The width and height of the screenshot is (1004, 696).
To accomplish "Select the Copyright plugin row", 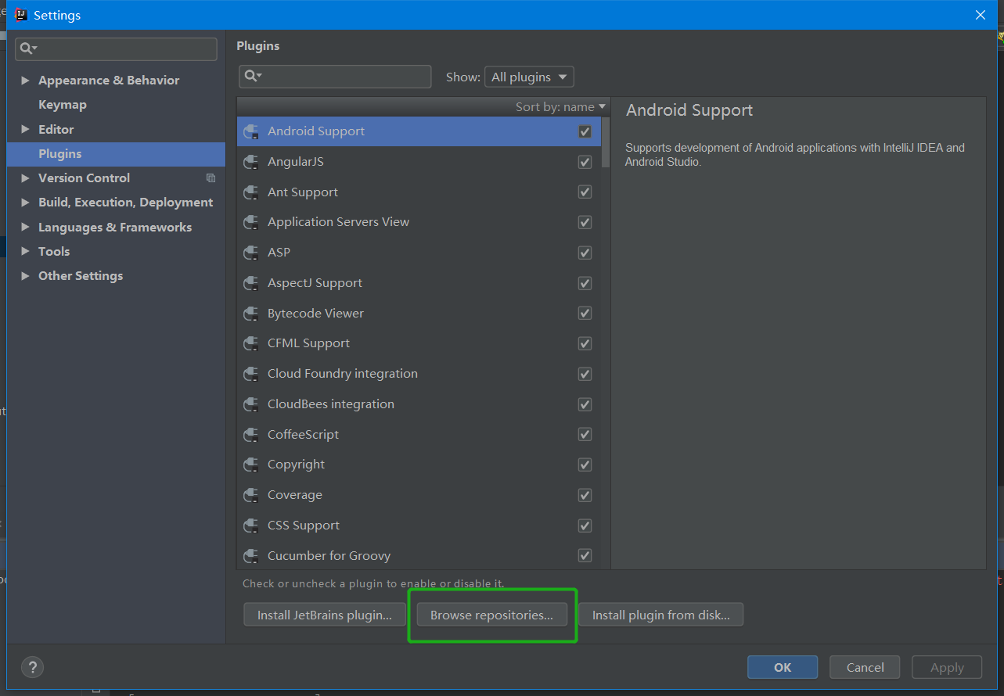I will point(419,465).
